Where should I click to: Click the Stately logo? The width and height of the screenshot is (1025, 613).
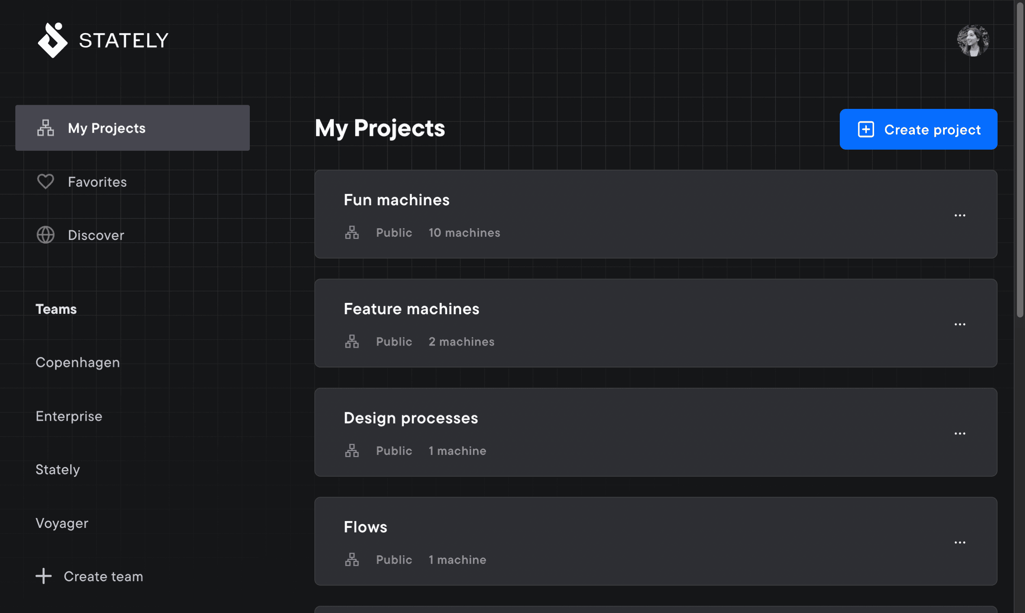click(x=52, y=40)
